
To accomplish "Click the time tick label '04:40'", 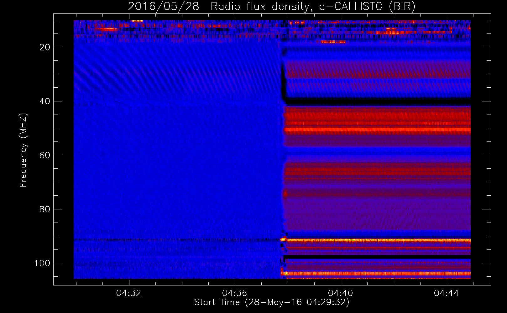I will pyautogui.click(x=341, y=293).
